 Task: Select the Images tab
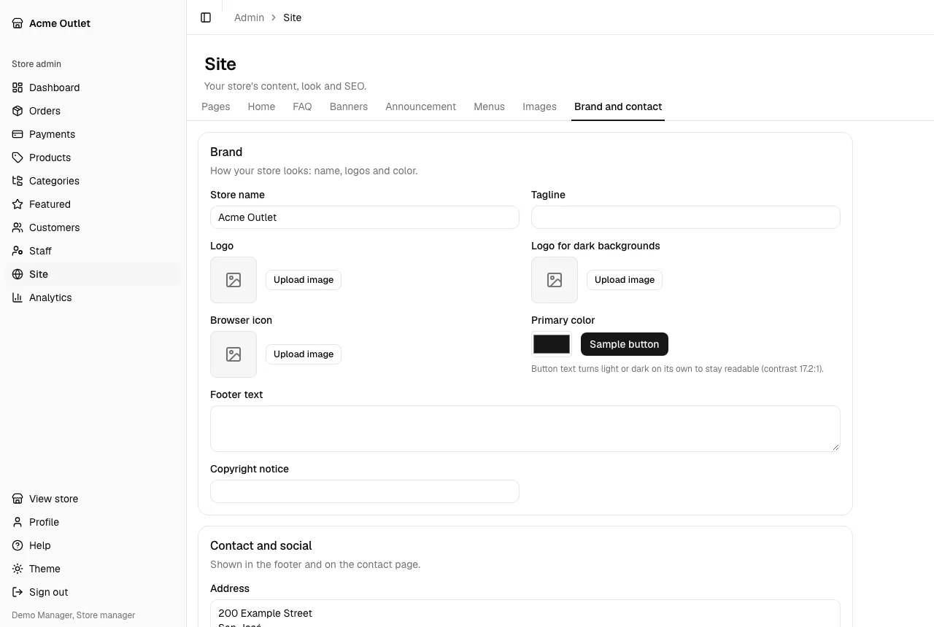pyautogui.click(x=540, y=106)
